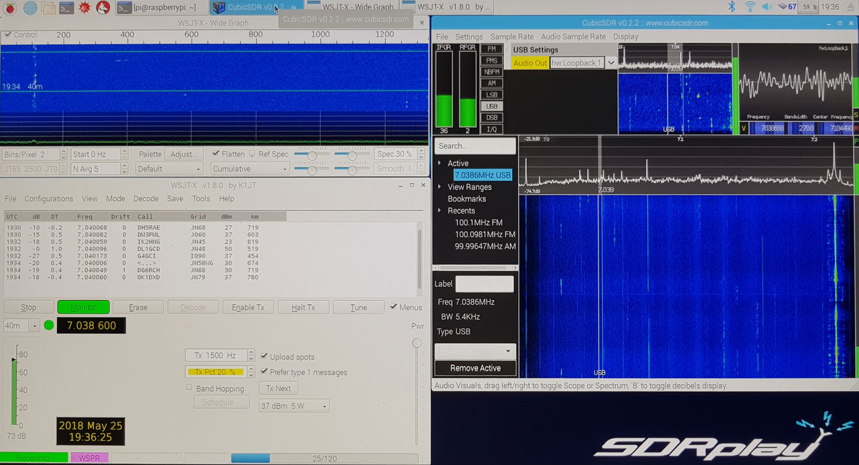
Task: Uncheck Upload spots
Action: (264, 356)
